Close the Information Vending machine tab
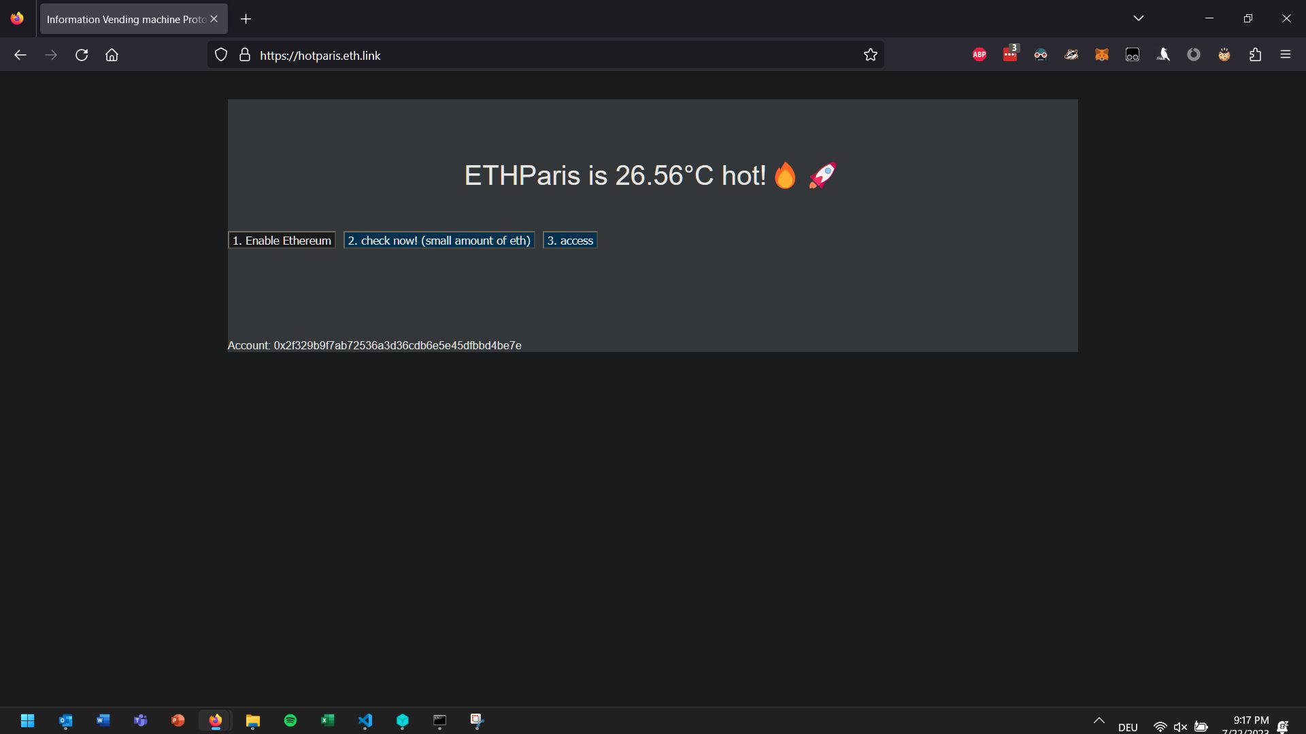Viewport: 1306px width, 734px height. 214,19
